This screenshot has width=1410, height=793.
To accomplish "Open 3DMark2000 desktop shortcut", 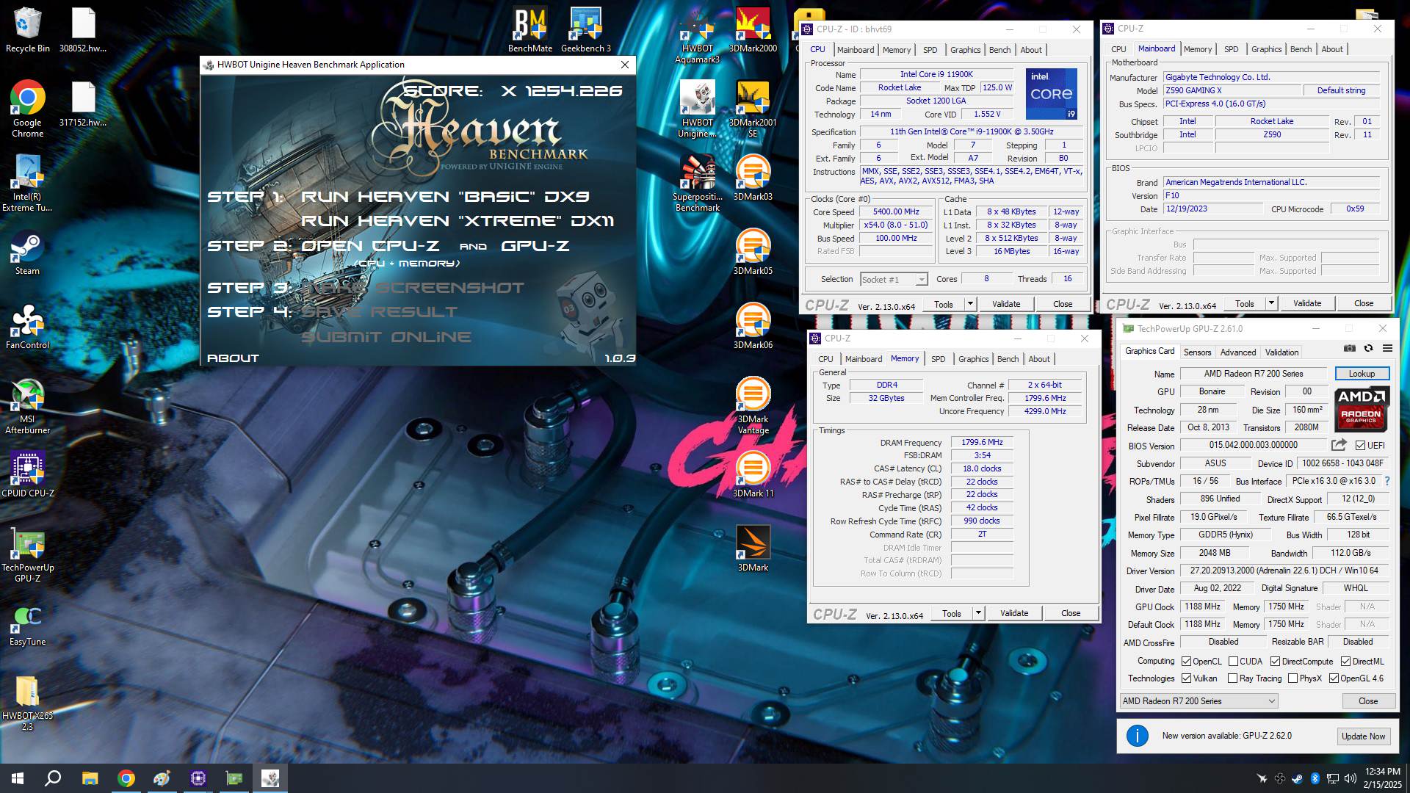I will click(x=753, y=29).
